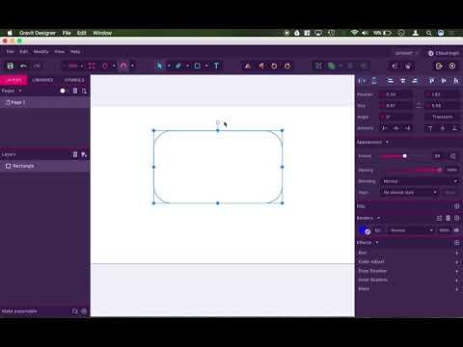Select the Pen tool

pos(178,66)
